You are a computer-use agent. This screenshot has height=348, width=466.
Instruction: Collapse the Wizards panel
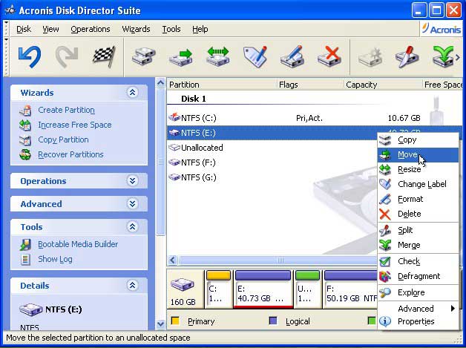coord(132,93)
